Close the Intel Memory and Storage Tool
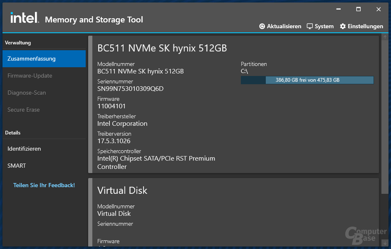Screen dimensions: 391x249 379,9
